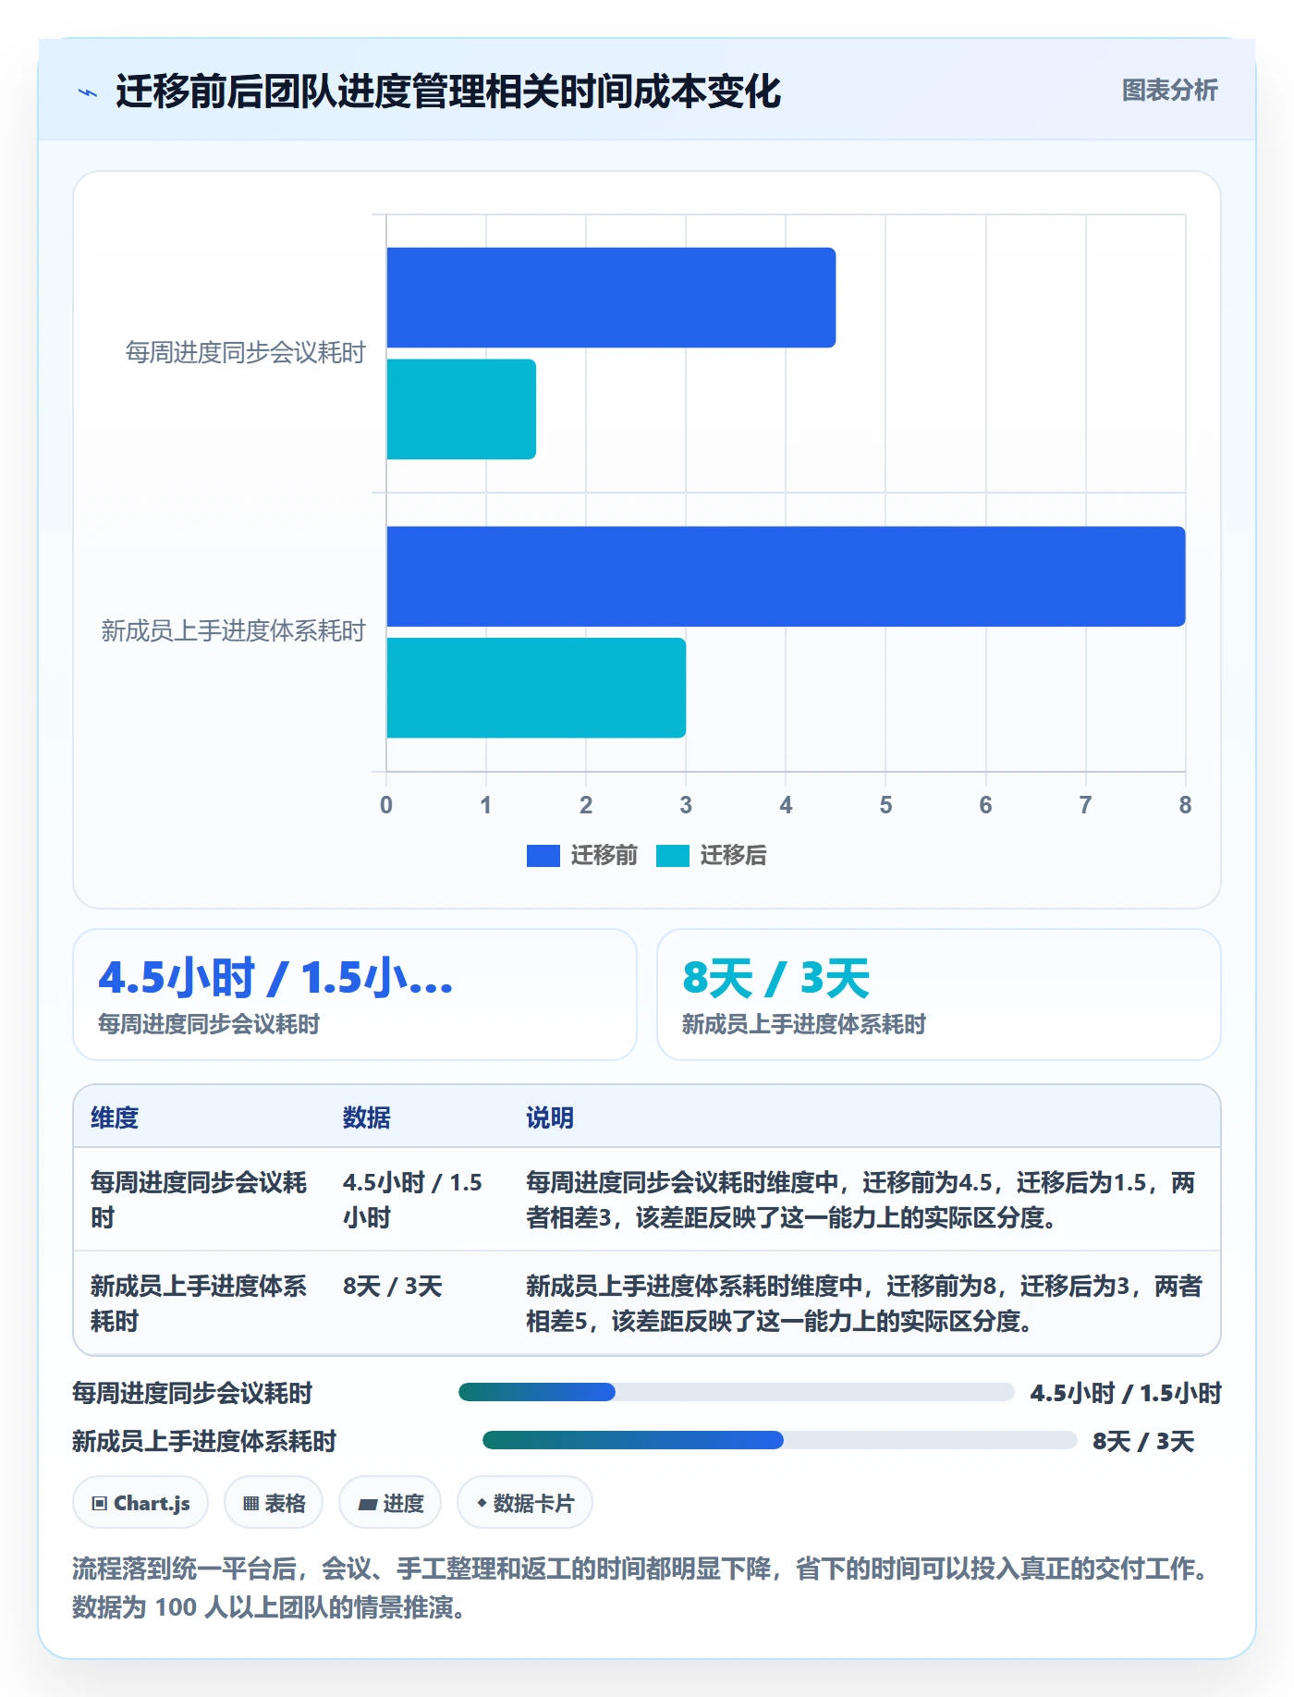Select the Chart.js tag chip

click(140, 1503)
